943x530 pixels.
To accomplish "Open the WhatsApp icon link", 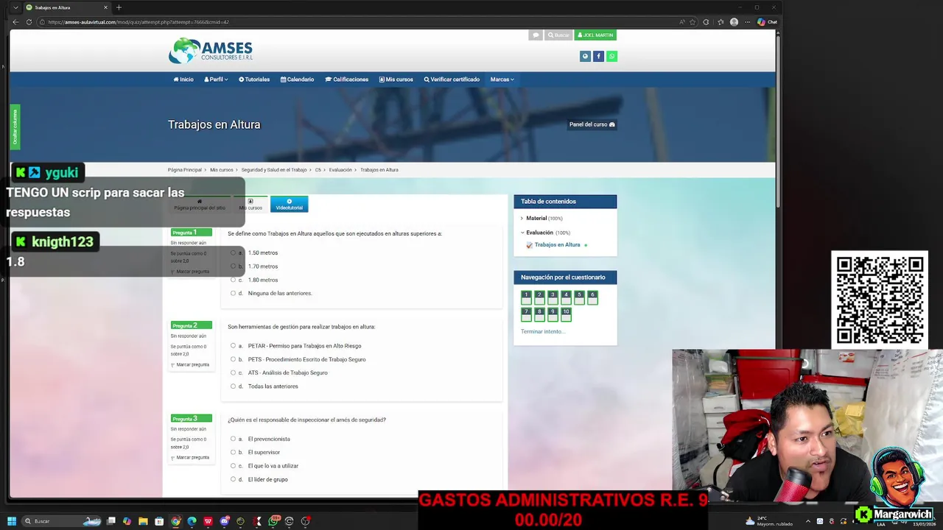I will [x=611, y=56].
